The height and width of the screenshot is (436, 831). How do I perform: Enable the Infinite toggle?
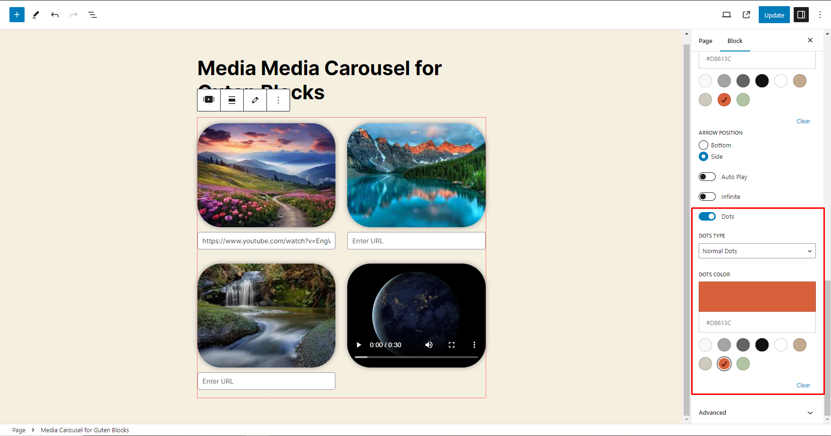[x=707, y=197]
